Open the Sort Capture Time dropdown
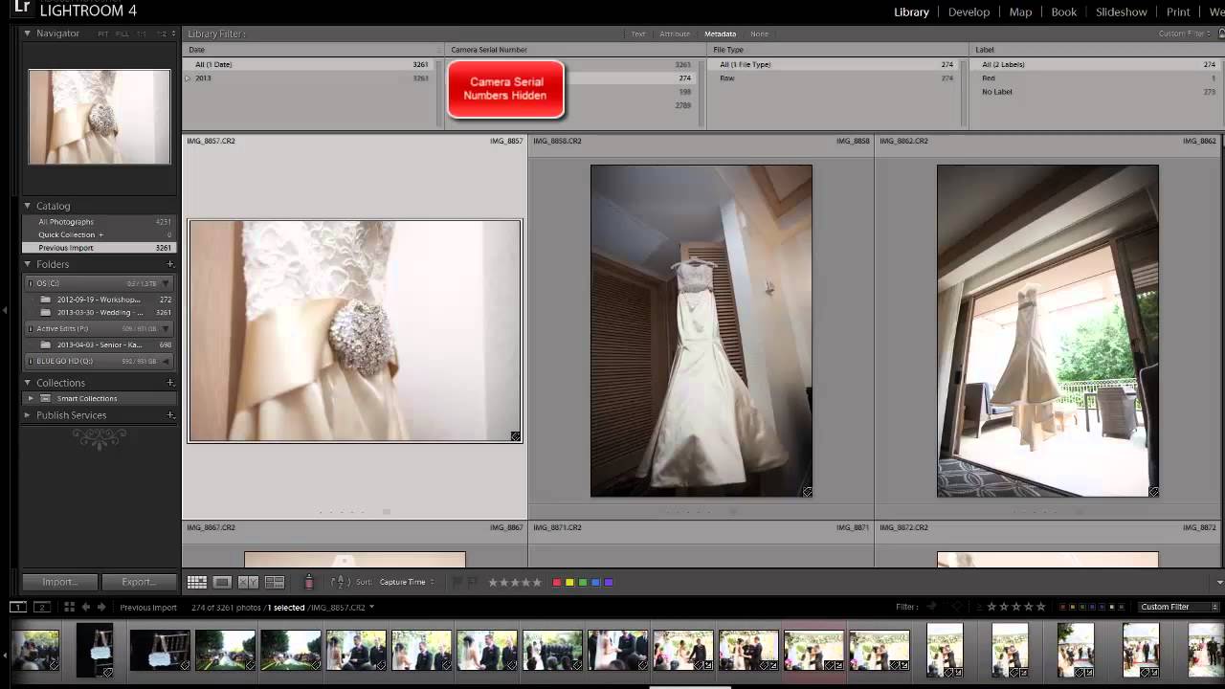This screenshot has height=689, width=1225. point(407,582)
